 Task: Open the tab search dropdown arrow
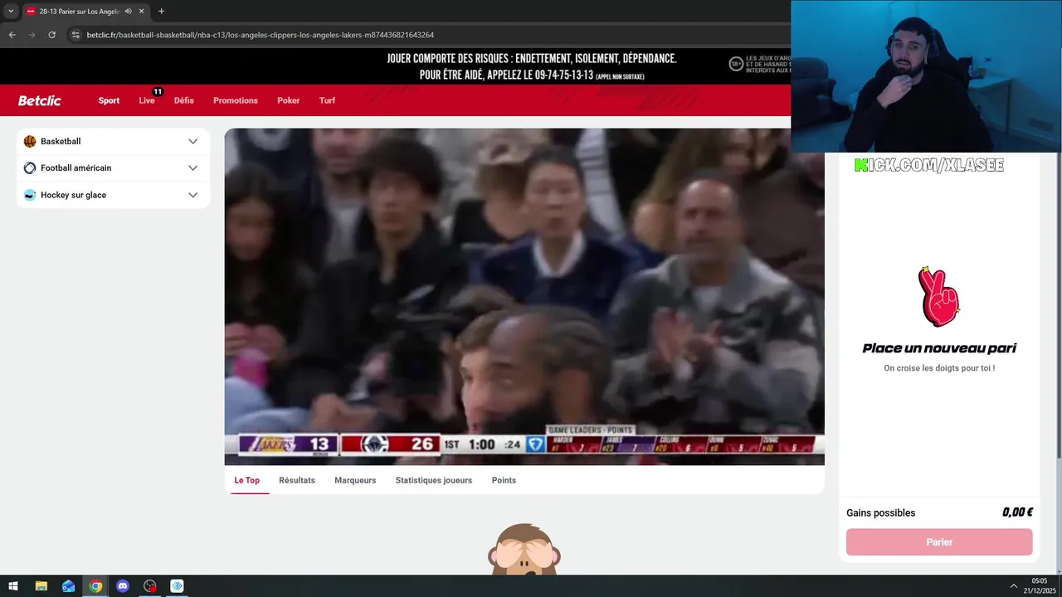11,12
